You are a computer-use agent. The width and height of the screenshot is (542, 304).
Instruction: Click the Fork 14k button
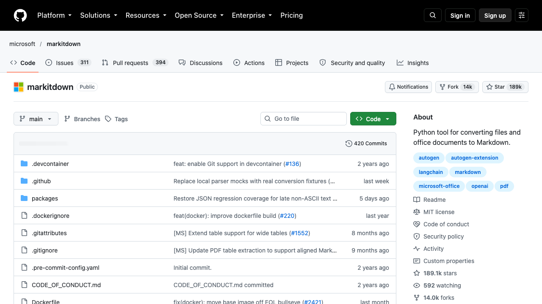tap(457, 87)
